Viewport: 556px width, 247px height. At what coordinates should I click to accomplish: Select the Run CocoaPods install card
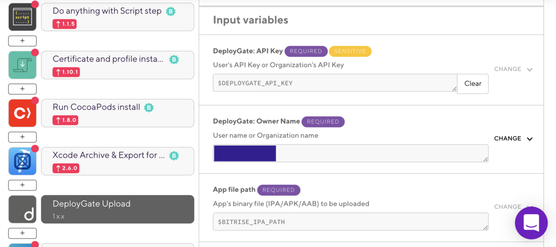[x=118, y=113]
